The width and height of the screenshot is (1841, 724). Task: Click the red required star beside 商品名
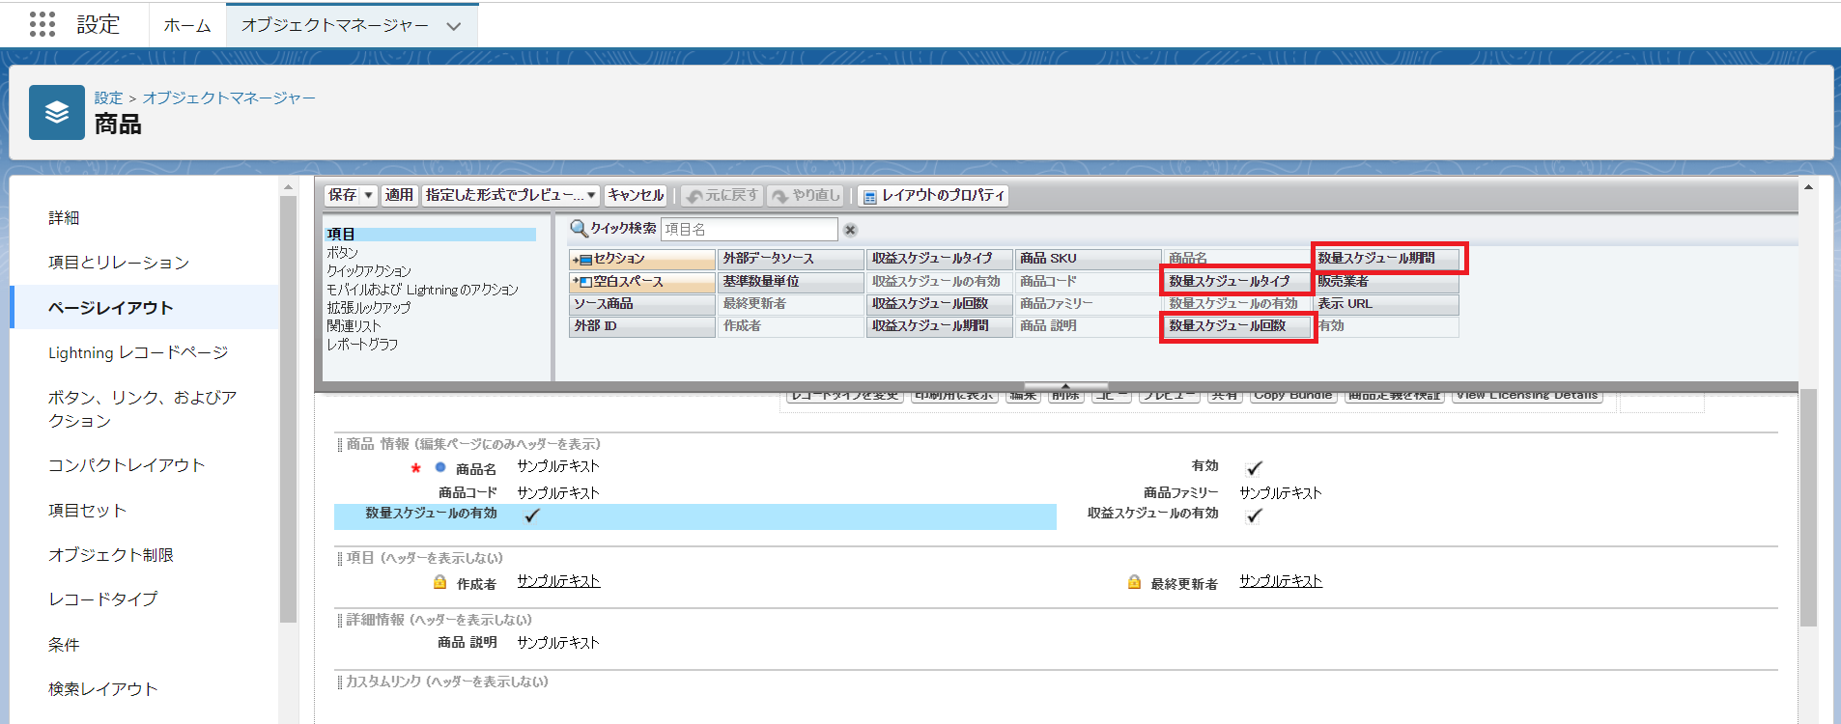coord(415,469)
